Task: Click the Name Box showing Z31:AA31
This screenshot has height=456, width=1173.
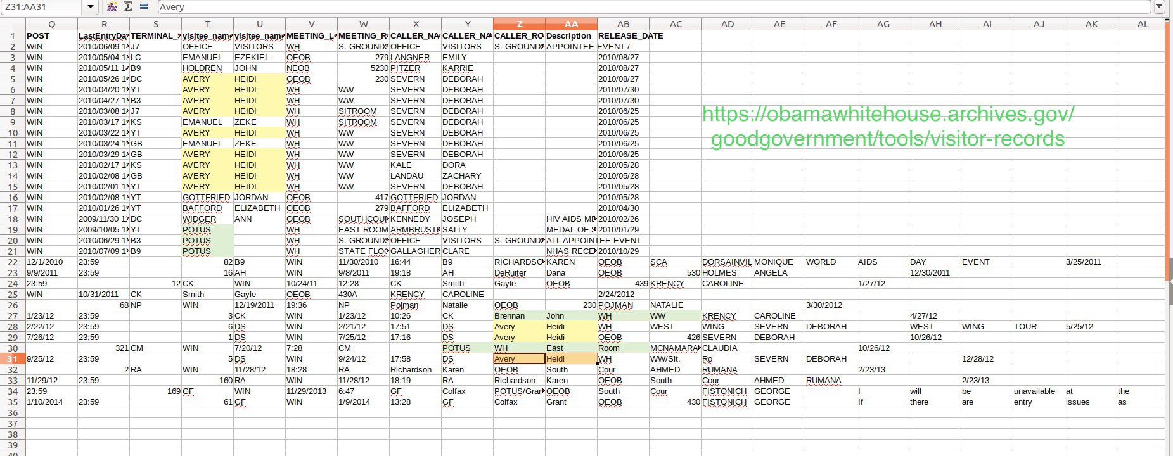Action: point(42,7)
